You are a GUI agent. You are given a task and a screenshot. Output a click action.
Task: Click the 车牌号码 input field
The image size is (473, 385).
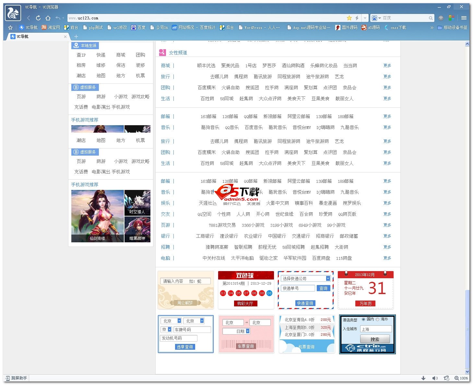pos(192,330)
